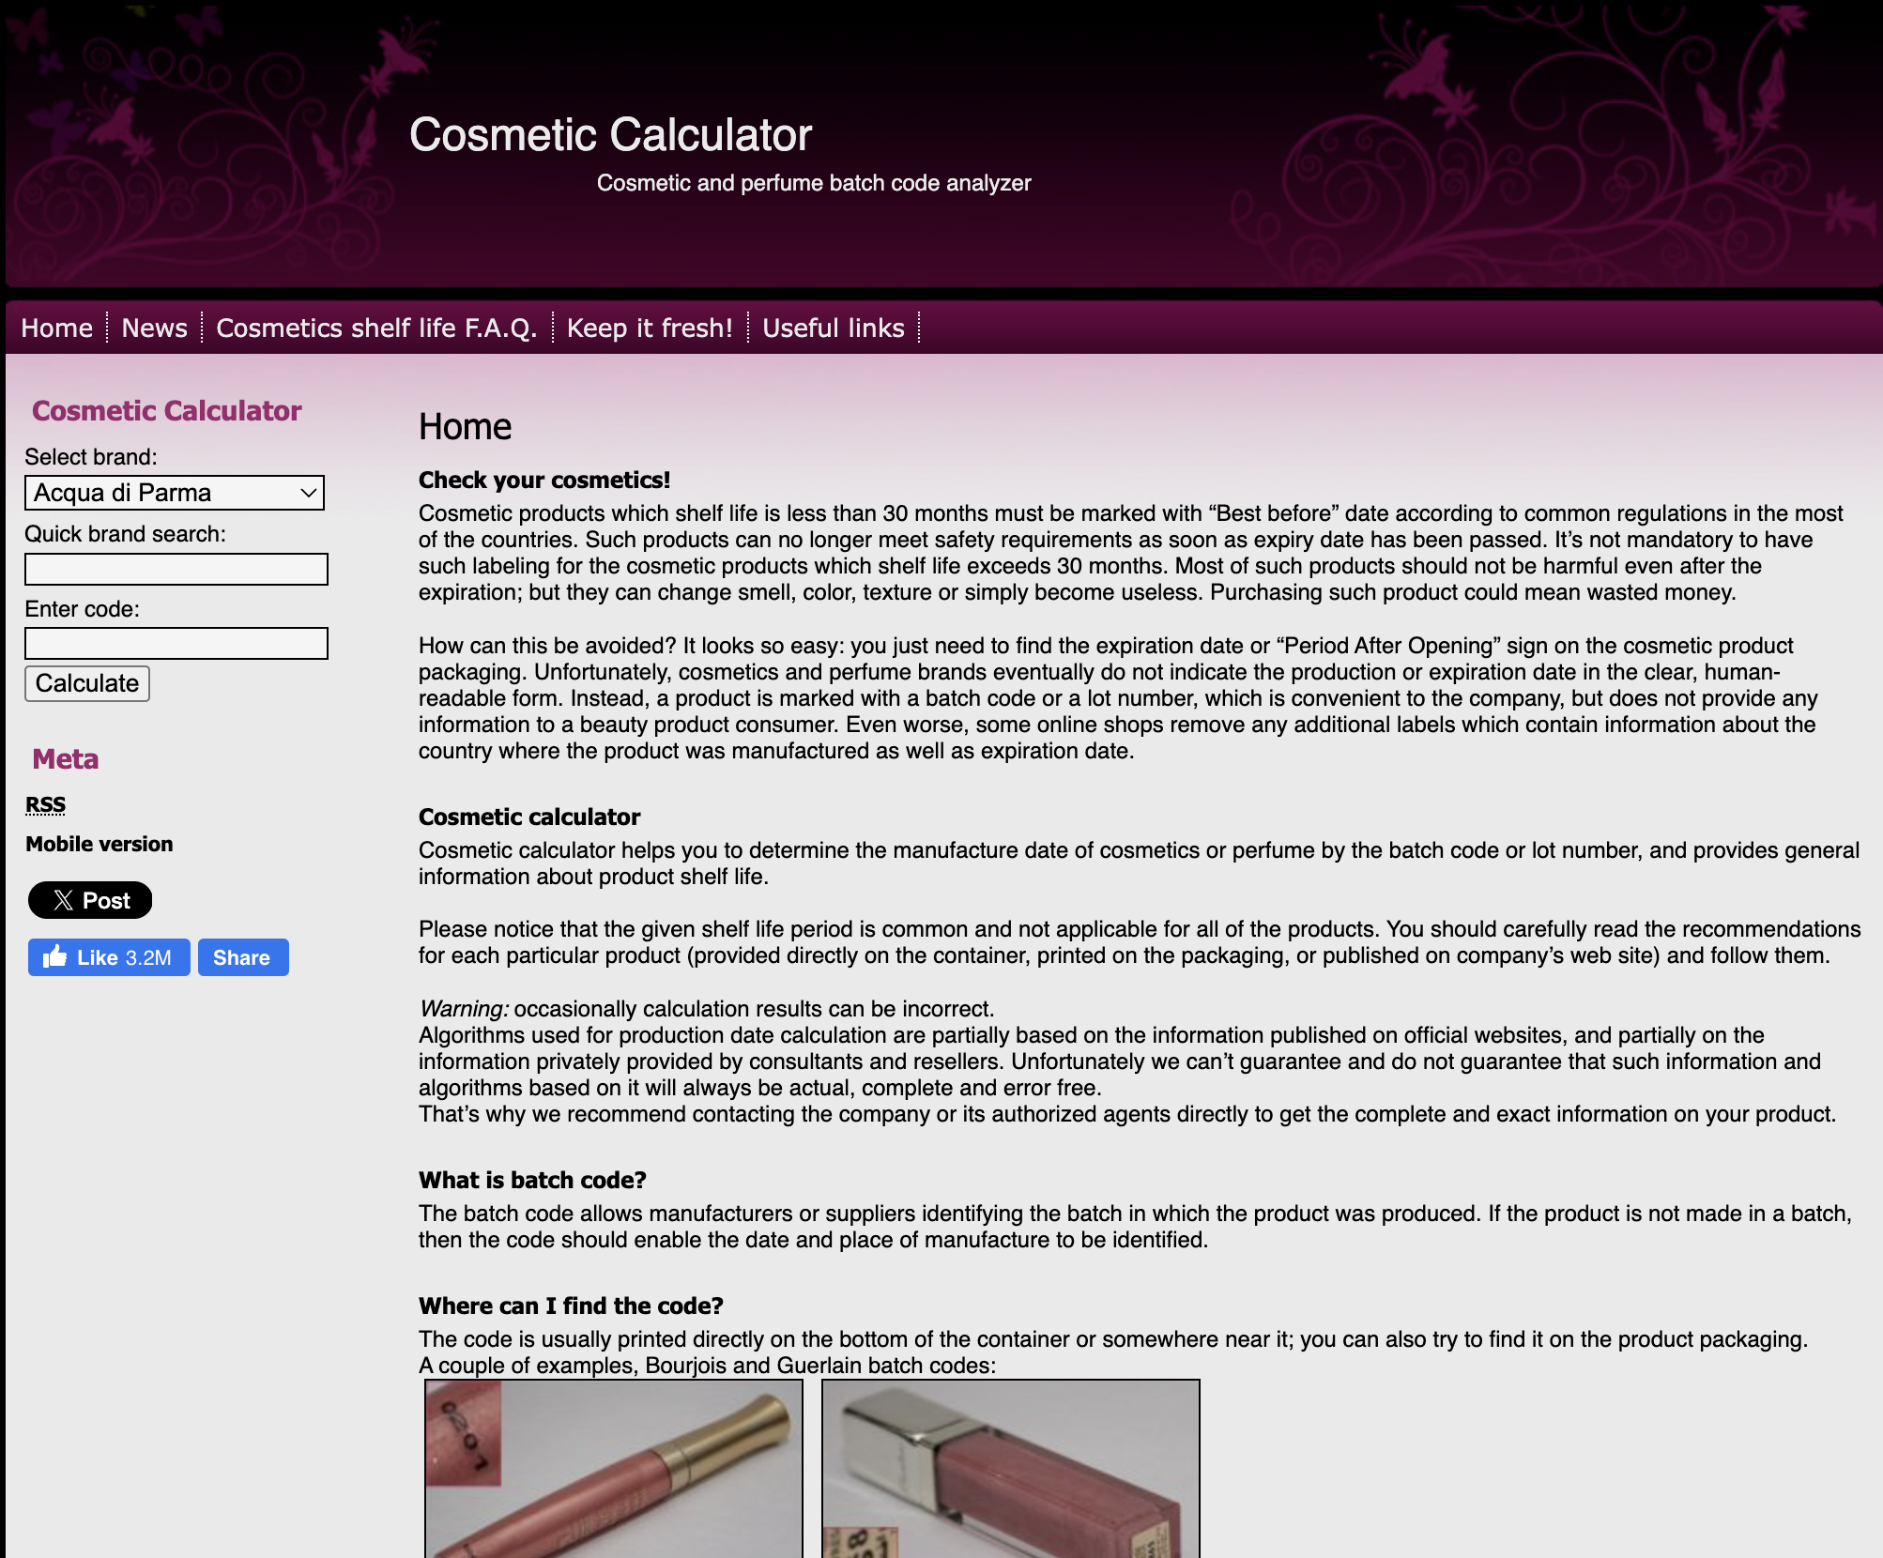Open Cosmetics shelf life F.A.Q. tab

[375, 327]
